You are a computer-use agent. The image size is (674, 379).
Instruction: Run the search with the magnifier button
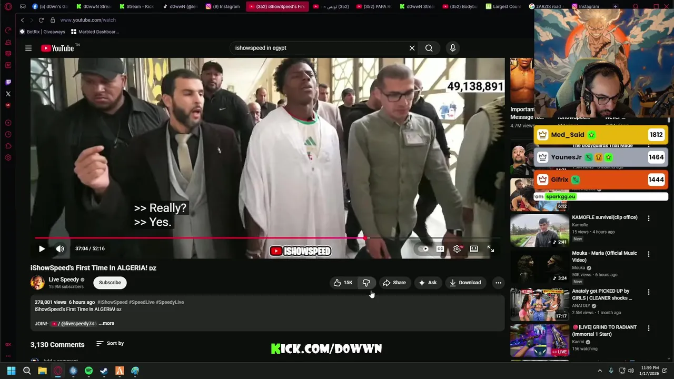click(429, 48)
